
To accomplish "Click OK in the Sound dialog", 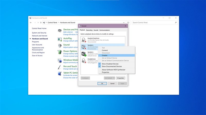I will pos(102,84).
